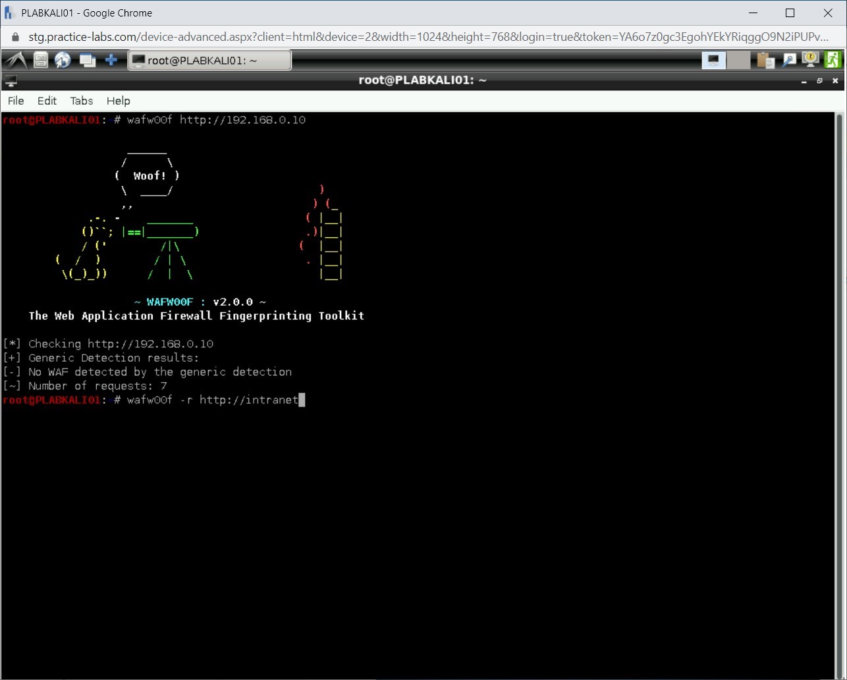Click the blue plus panel icon
The image size is (847, 680).
click(111, 61)
